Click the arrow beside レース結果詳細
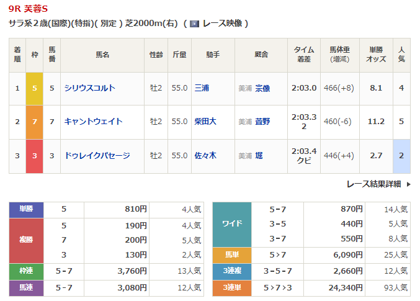Screen dimensions: 420x301 (408, 184)
